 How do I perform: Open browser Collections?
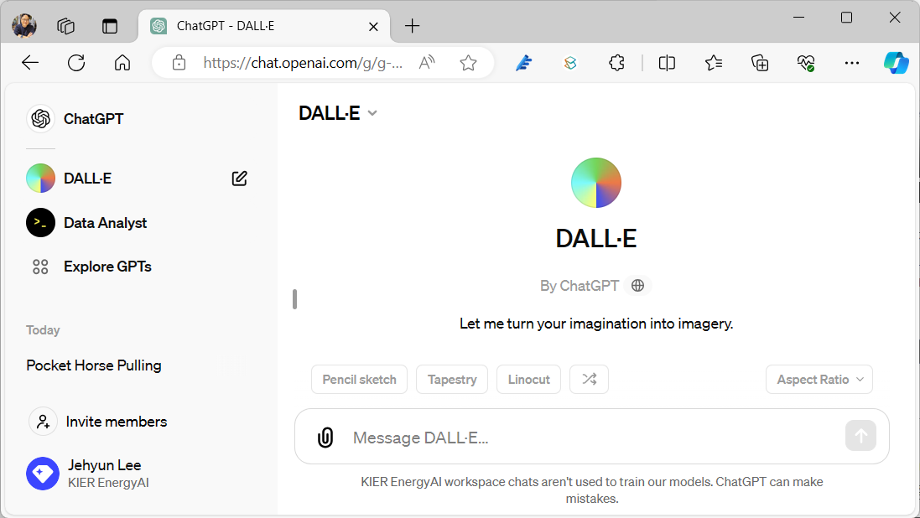pos(760,63)
